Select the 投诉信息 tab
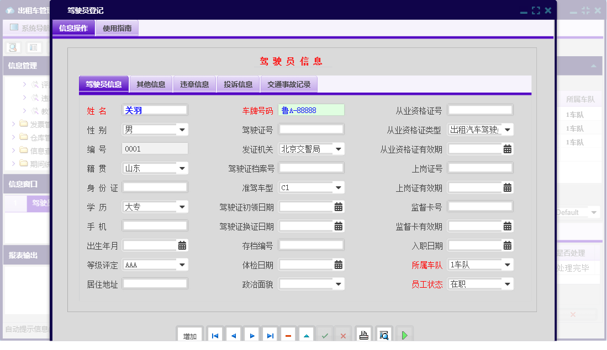 [237, 84]
